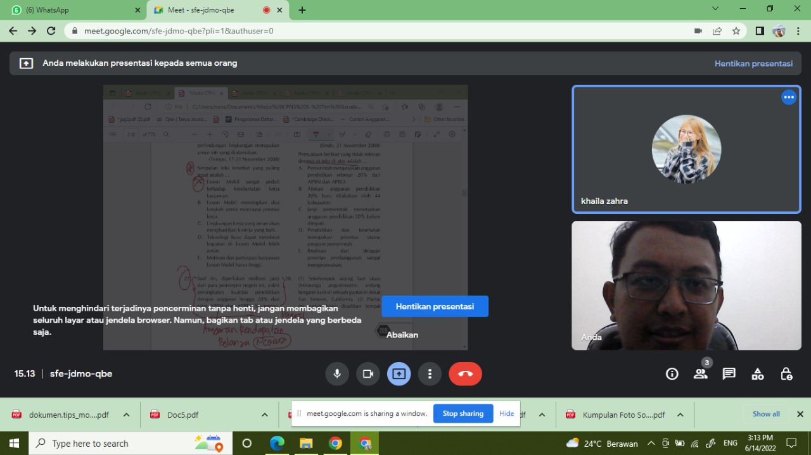Click the Abaikan dismiss link
Image resolution: width=811 pixels, height=455 pixels.
402,335
